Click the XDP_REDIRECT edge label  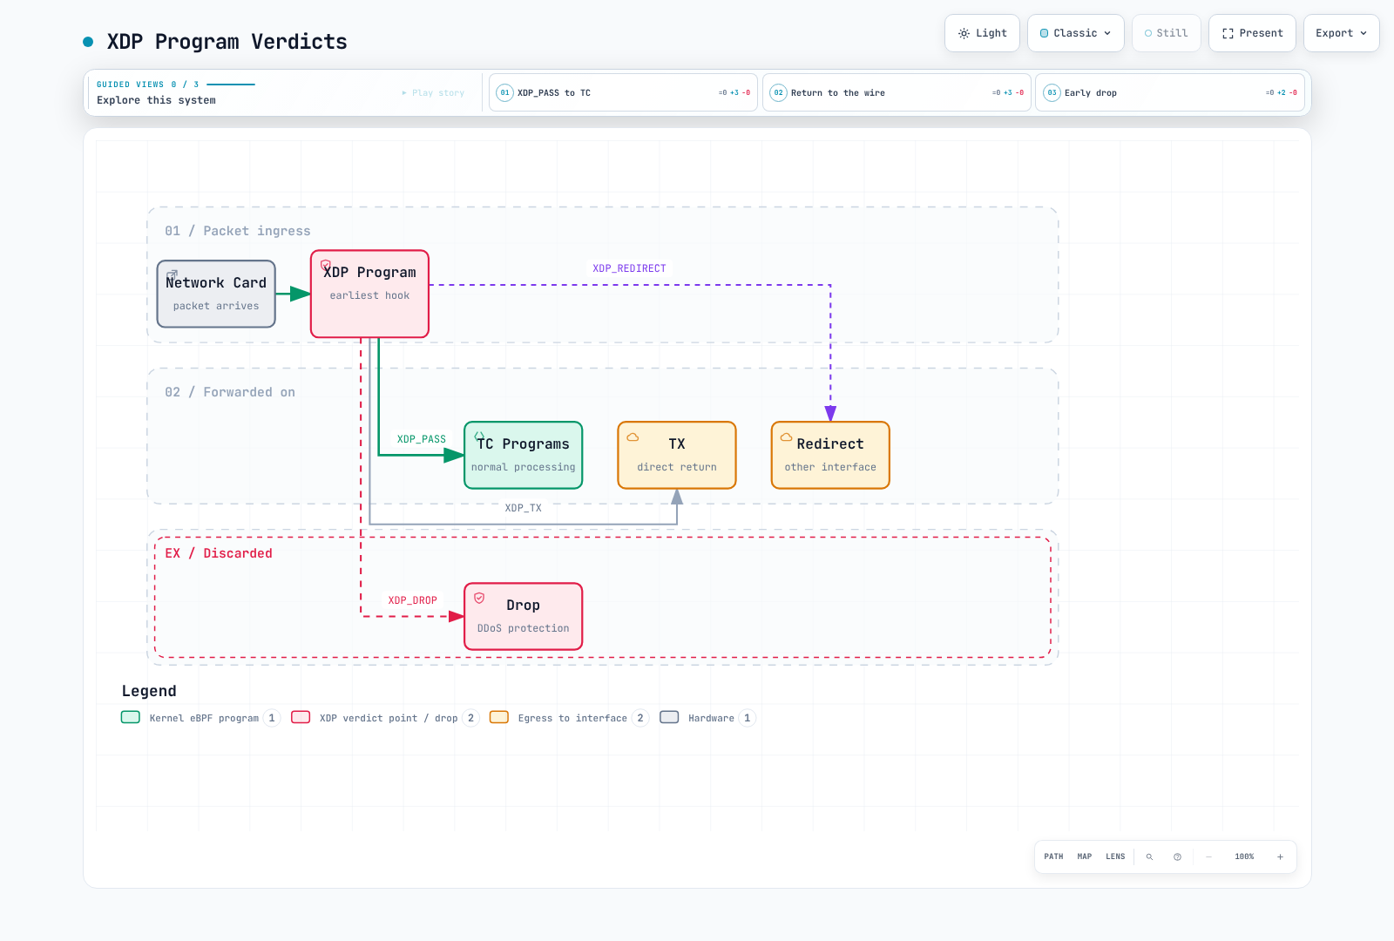click(x=629, y=268)
